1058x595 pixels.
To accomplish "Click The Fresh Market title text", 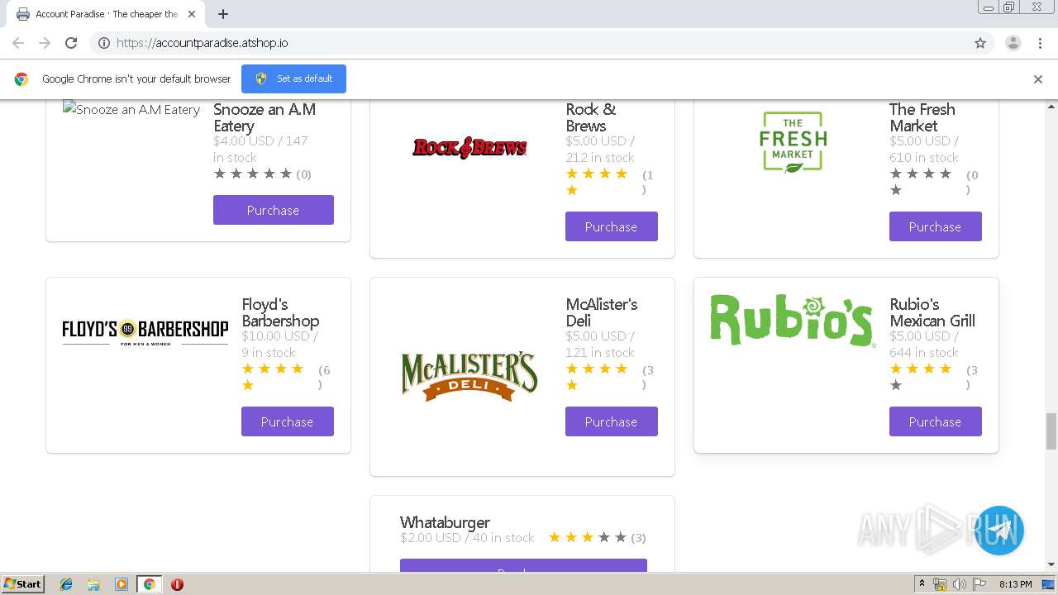I will (922, 117).
